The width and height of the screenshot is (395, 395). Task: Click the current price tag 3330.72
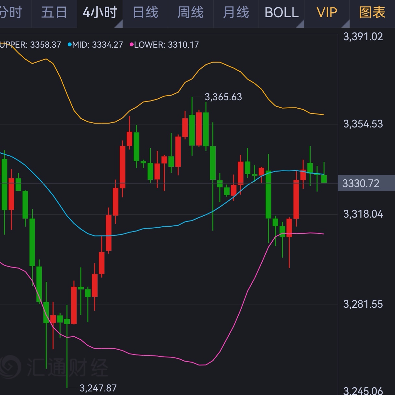pyautogui.click(x=361, y=184)
